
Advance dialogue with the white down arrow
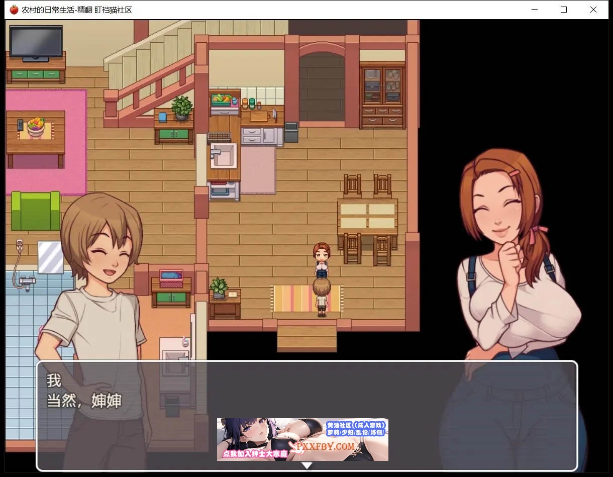[306, 465]
